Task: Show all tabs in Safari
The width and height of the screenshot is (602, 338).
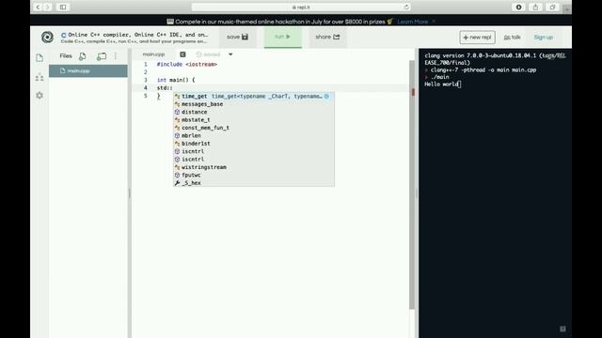Action: pyautogui.click(x=552, y=7)
